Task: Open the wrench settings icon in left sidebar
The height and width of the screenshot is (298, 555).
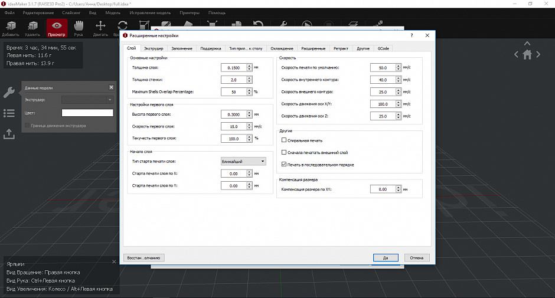Action: point(9,92)
